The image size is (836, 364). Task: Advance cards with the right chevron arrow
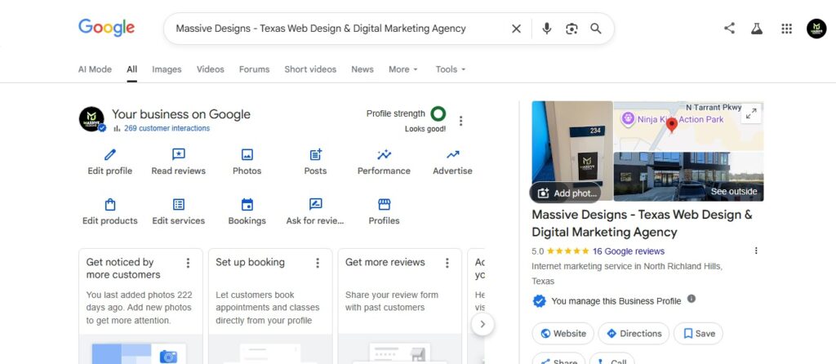coord(482,324)
